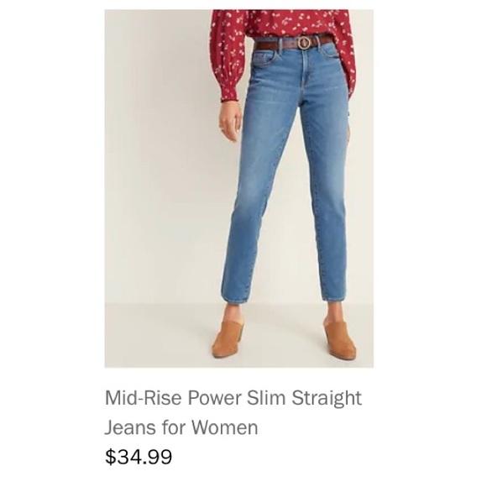Click the word 'Straight' in product name
Screen dimensions: 487x487
pyautogui.click(x=327, y=398)
